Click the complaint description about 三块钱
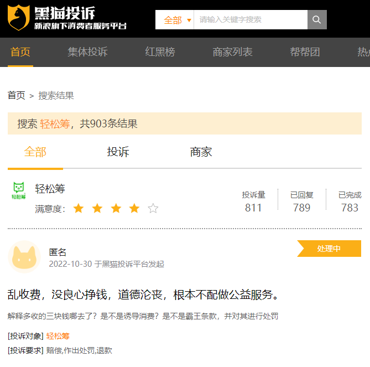This screenshot has width=370, height=367. 143,316
